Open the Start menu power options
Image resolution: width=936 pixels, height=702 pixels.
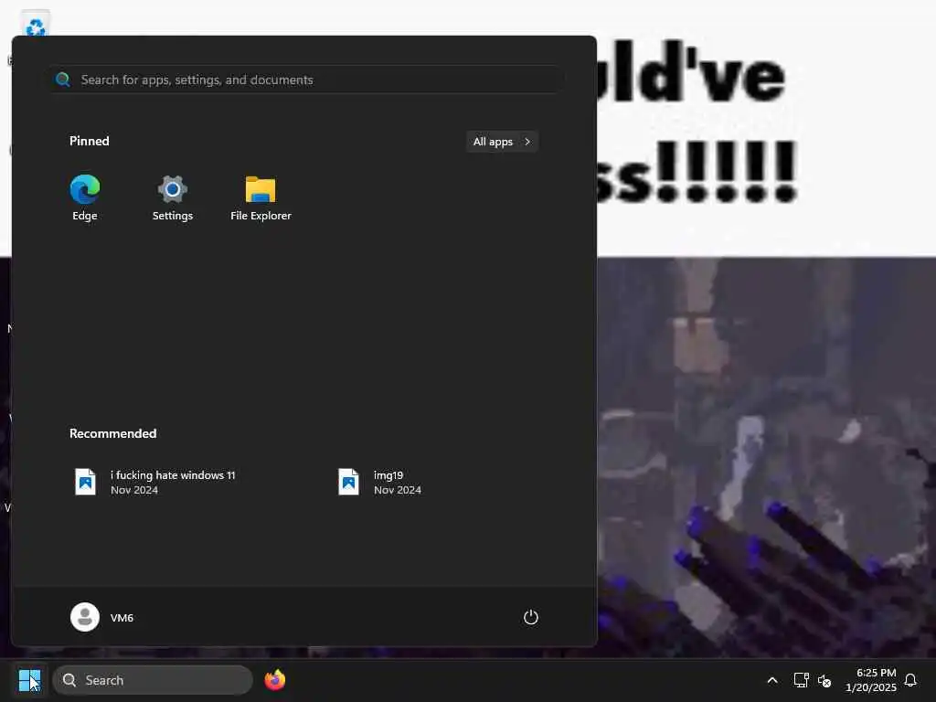click(x=531, y=617)
